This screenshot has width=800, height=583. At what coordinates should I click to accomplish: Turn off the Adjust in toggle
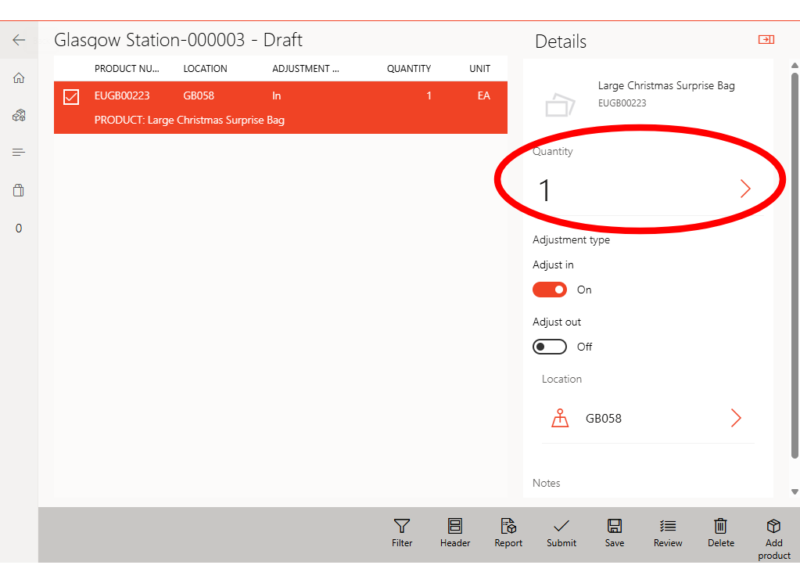pyautogui.click(x=550, y=290)
